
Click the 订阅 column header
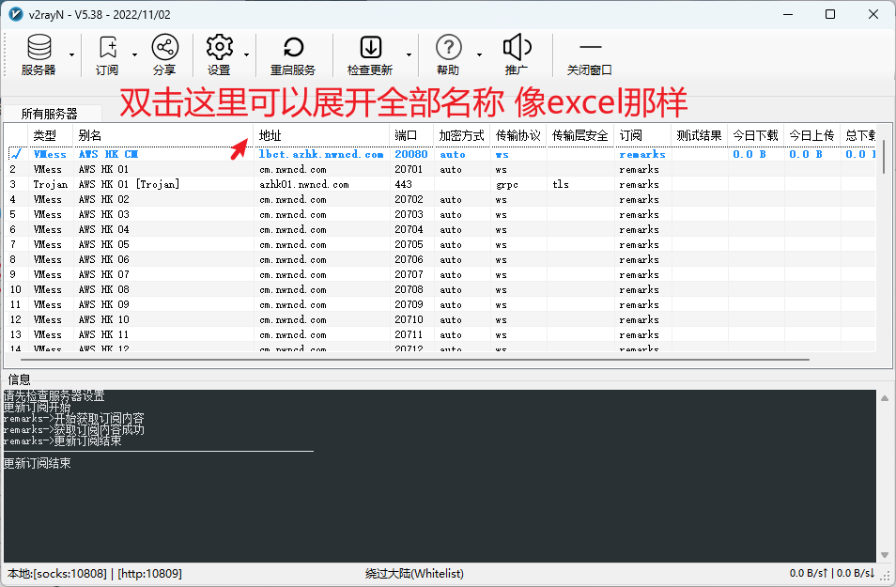(x=642, y=135)
